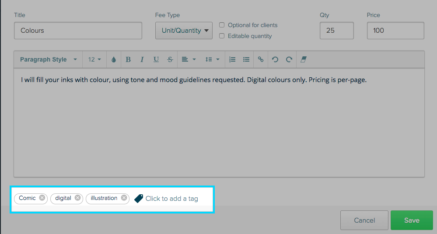Expand the Paragraph Style dropdown
This screenshot has height=234, width=437.
(x=48, y=59)
